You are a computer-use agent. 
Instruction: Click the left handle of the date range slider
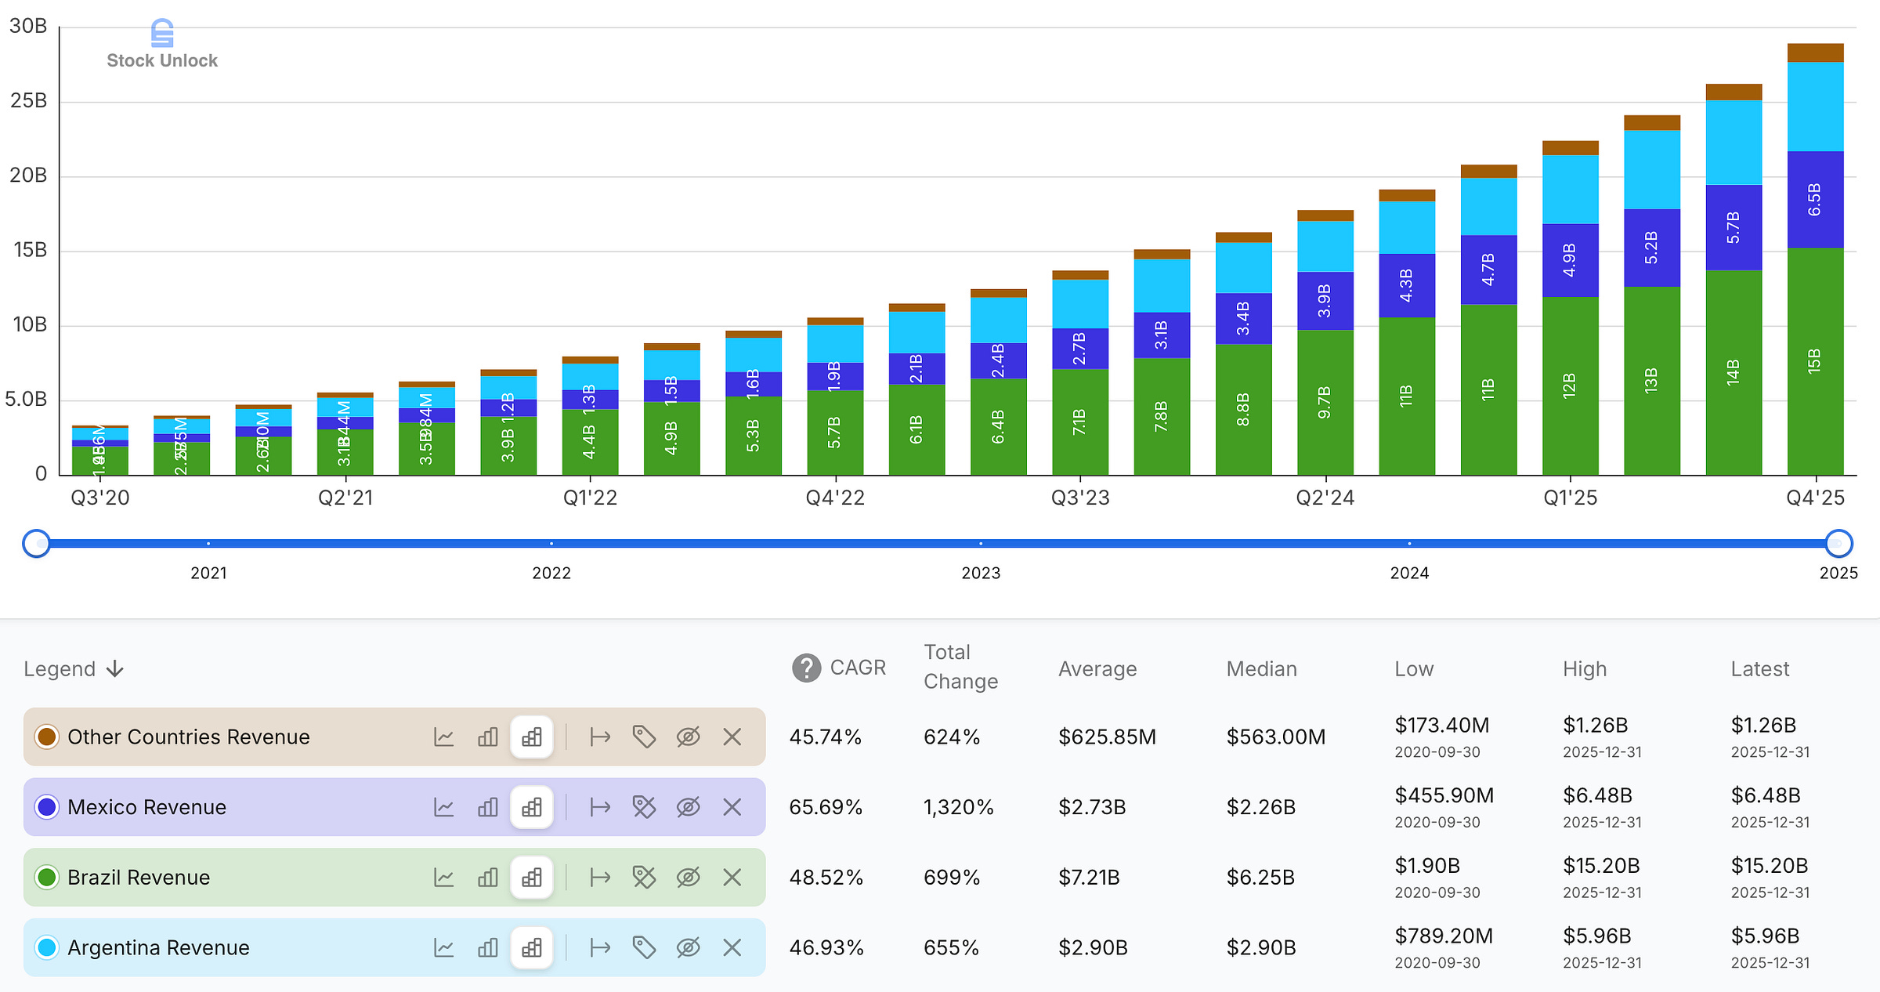[36, 543]
